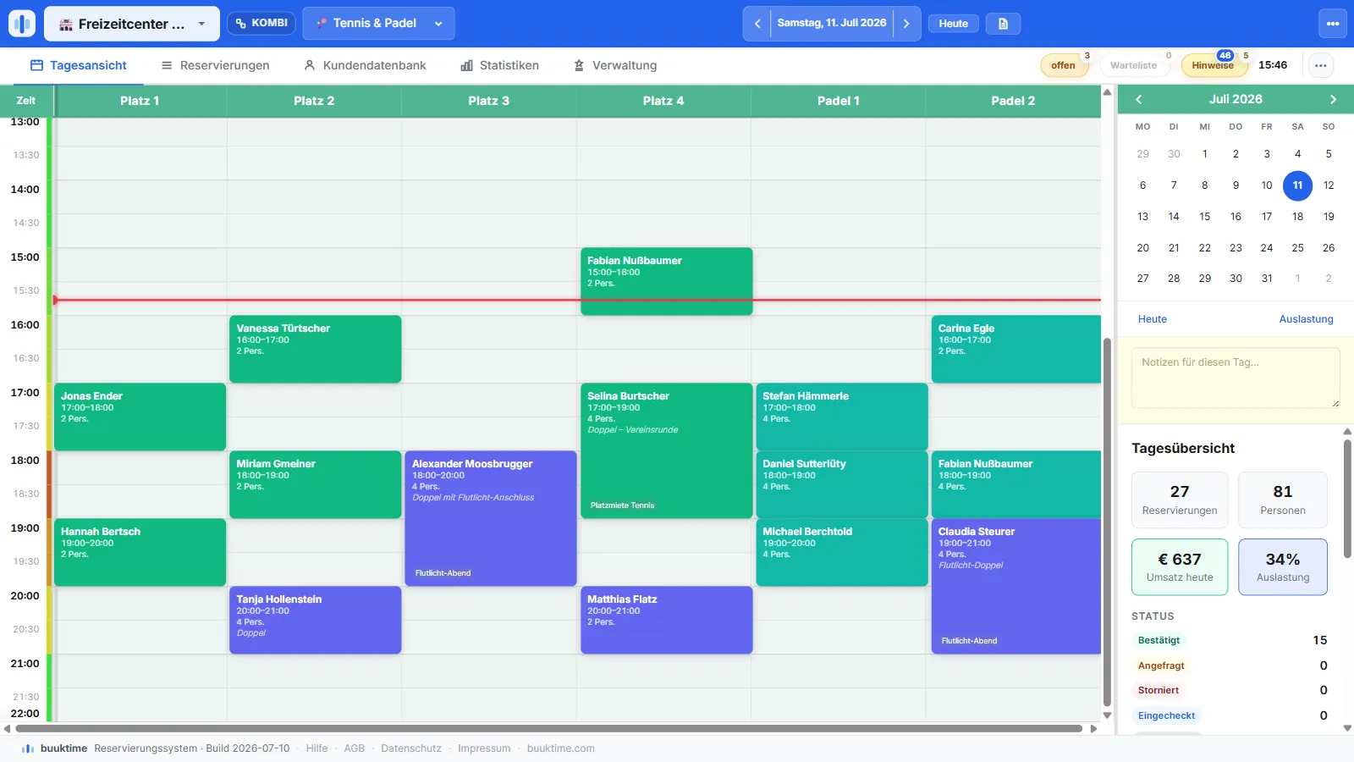The image size is (1354, 762).
Task: Open Alexander Moosbrugger Flutlicht booking
Action: point(491,518)
